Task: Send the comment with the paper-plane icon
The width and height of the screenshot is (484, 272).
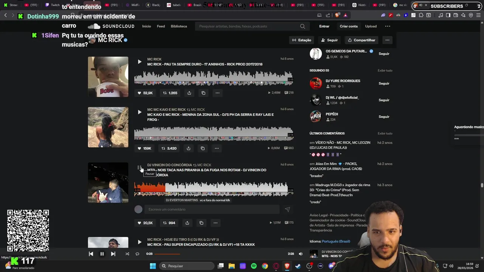Action: 287,209
